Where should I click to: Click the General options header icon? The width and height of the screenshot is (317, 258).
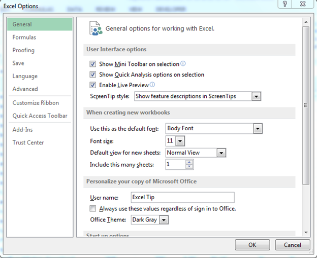[x=96, y=28]
